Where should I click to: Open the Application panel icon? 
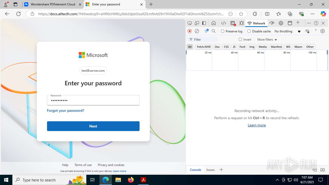pyautogui.click(x=290, y=23)
